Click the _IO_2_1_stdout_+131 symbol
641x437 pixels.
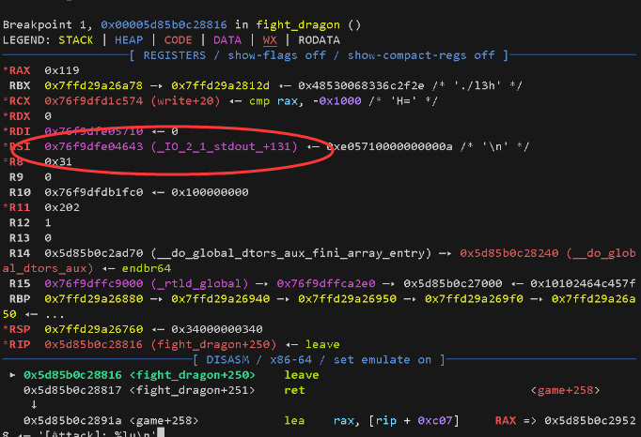tap(224, 146)
